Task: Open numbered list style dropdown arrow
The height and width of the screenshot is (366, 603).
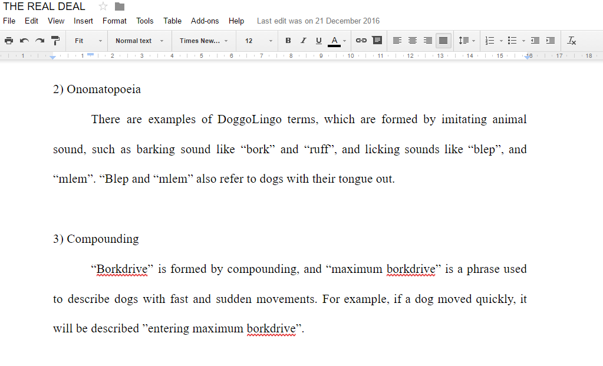Action: pyautogui.click(x=500, y=41)
